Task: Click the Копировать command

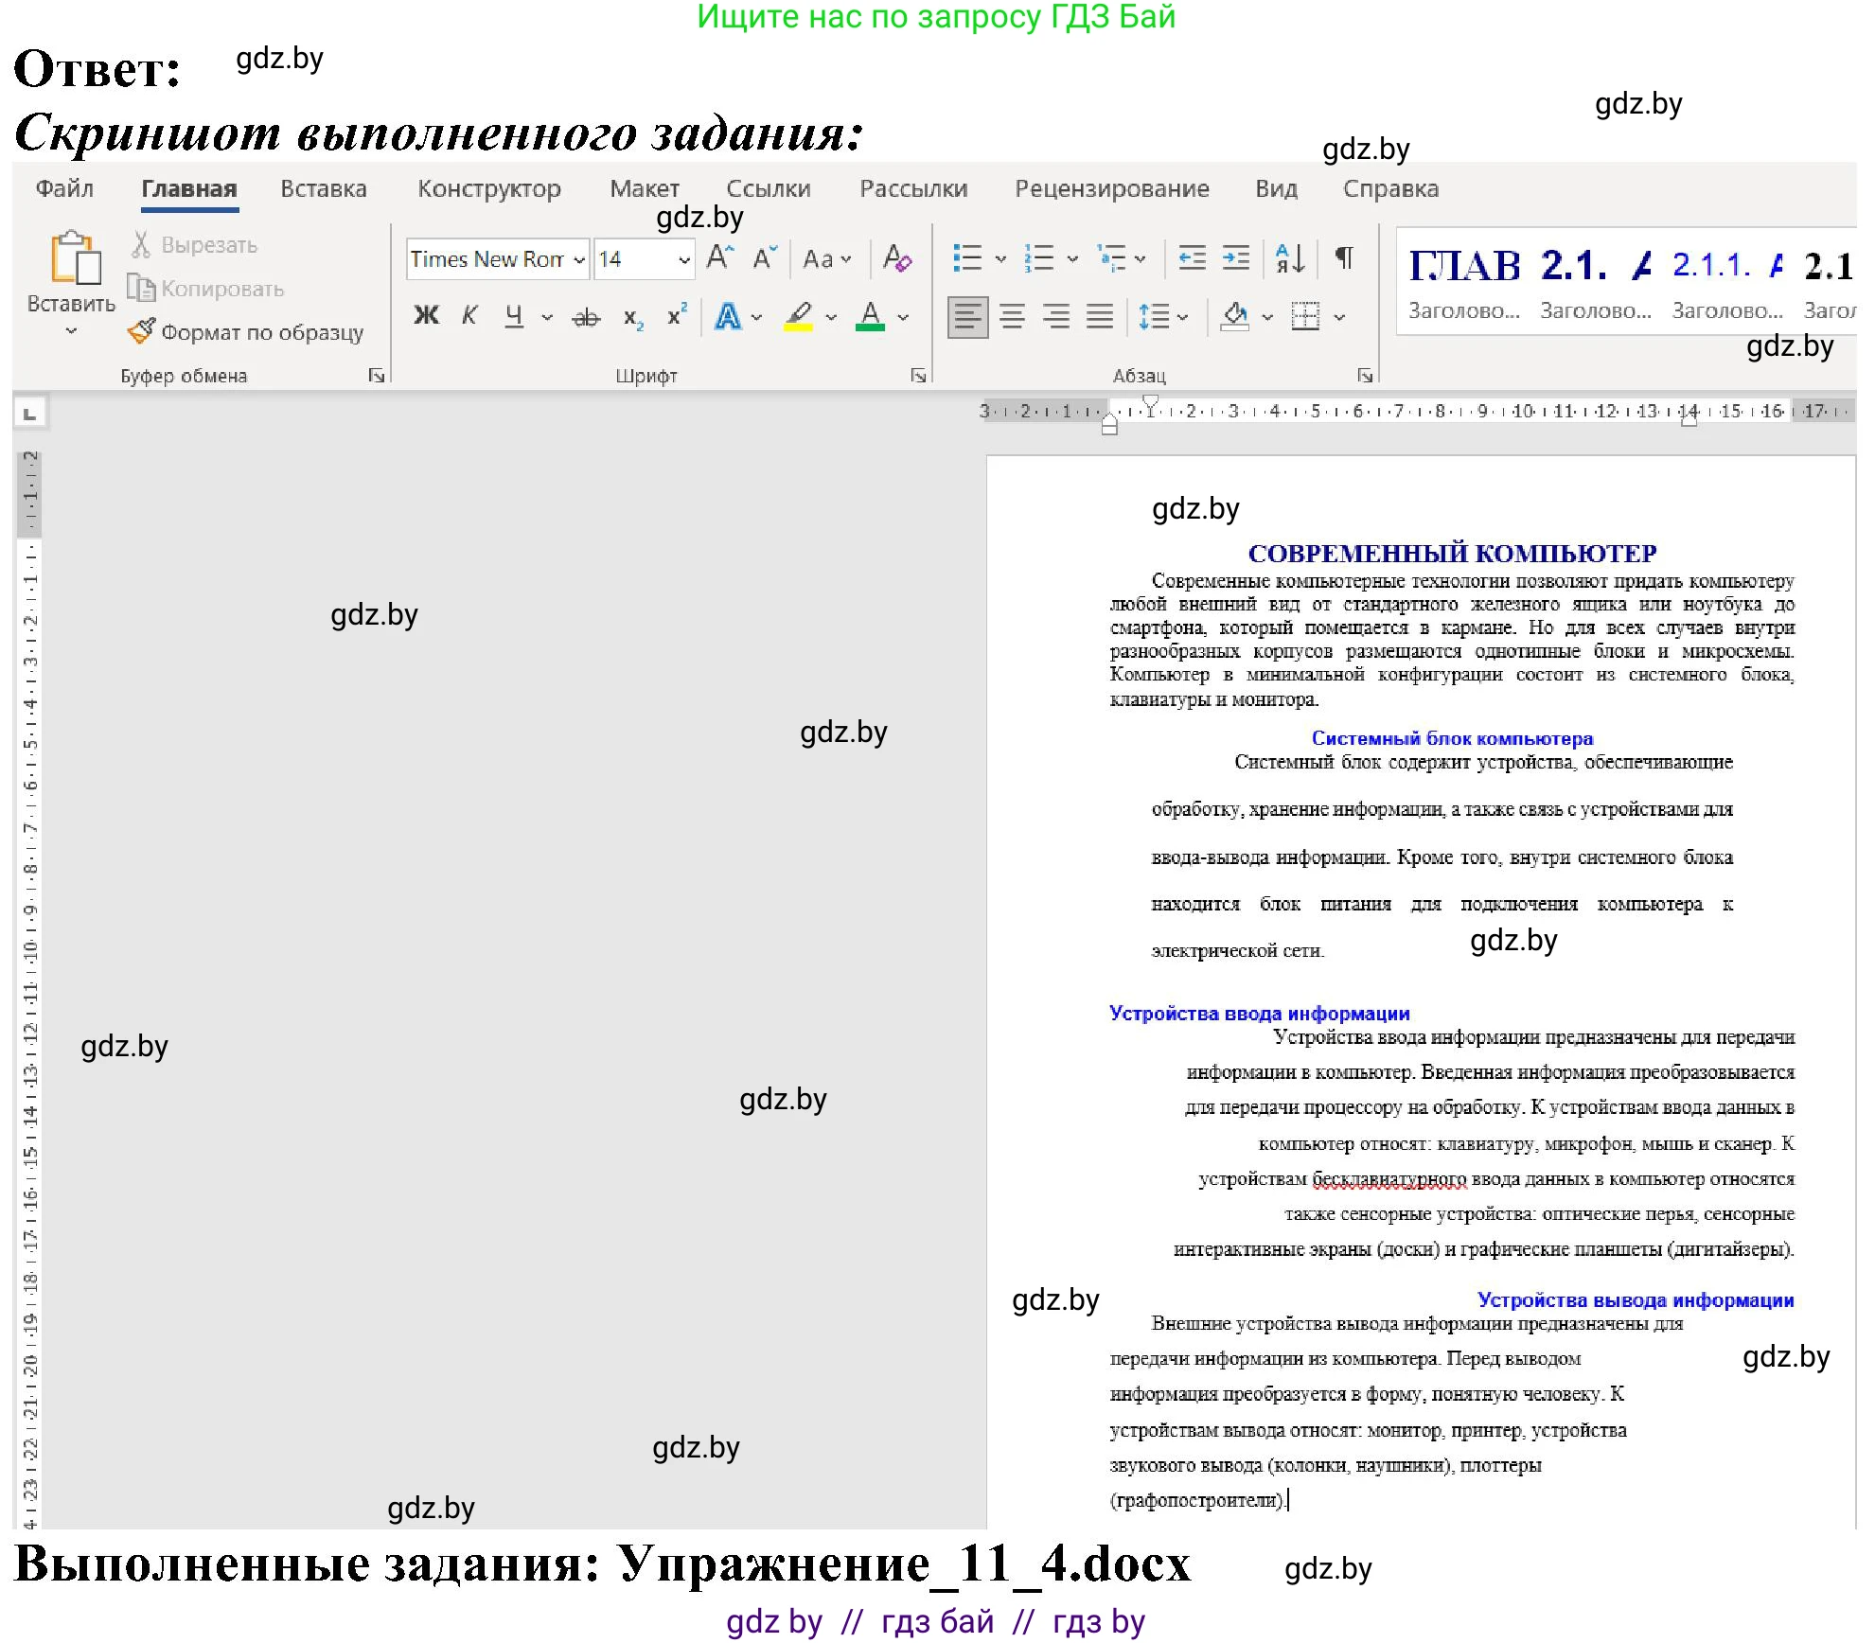Action: [x=218, y=289]
